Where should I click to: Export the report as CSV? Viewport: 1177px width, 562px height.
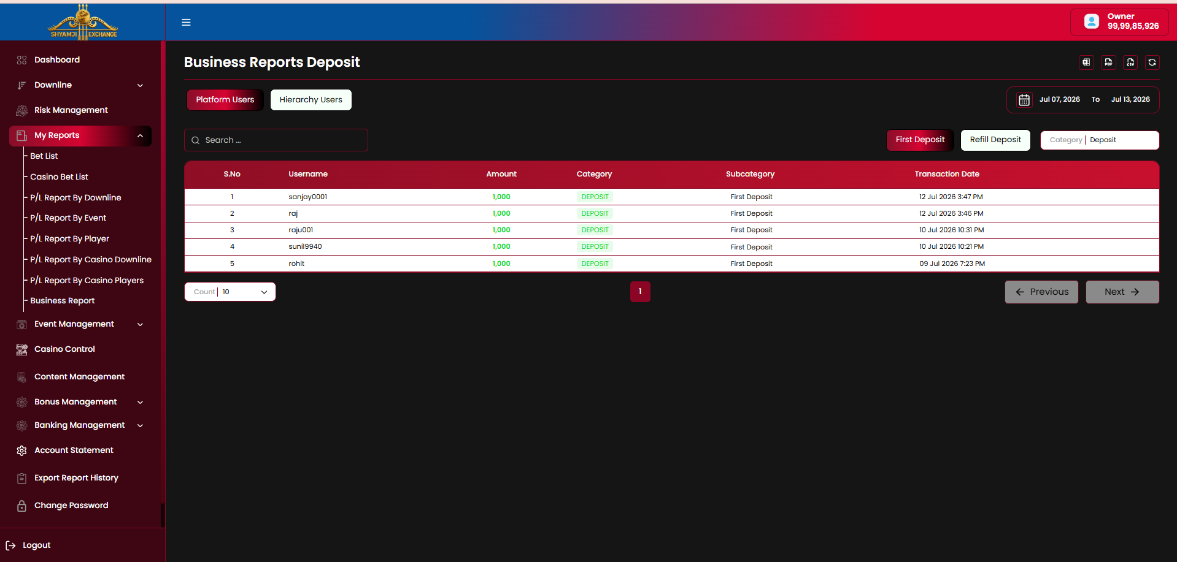point(1130,63)
